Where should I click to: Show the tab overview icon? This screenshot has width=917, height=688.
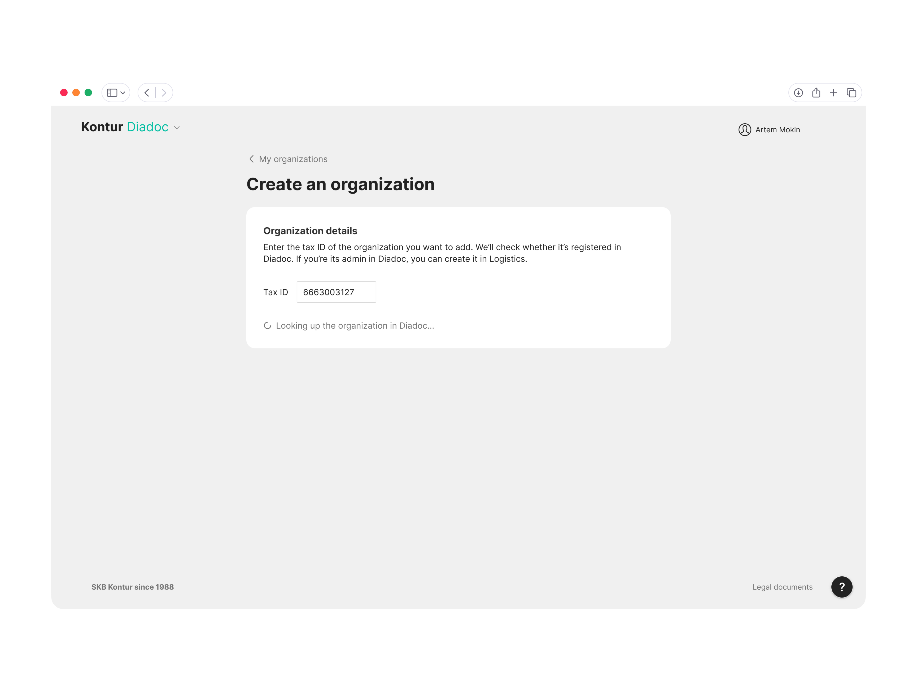851,93
